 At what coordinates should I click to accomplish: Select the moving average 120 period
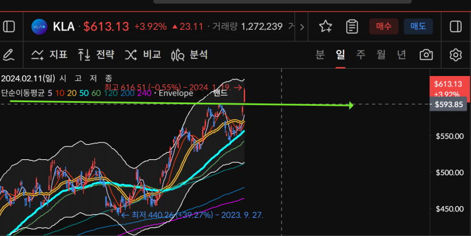pos(111,93)
